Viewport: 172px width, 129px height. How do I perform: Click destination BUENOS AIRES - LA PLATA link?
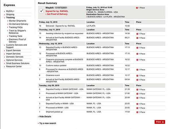point(106,17)
